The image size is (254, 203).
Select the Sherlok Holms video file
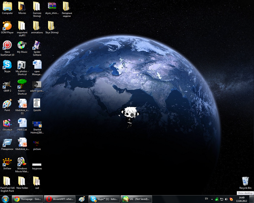coord(37,127)
